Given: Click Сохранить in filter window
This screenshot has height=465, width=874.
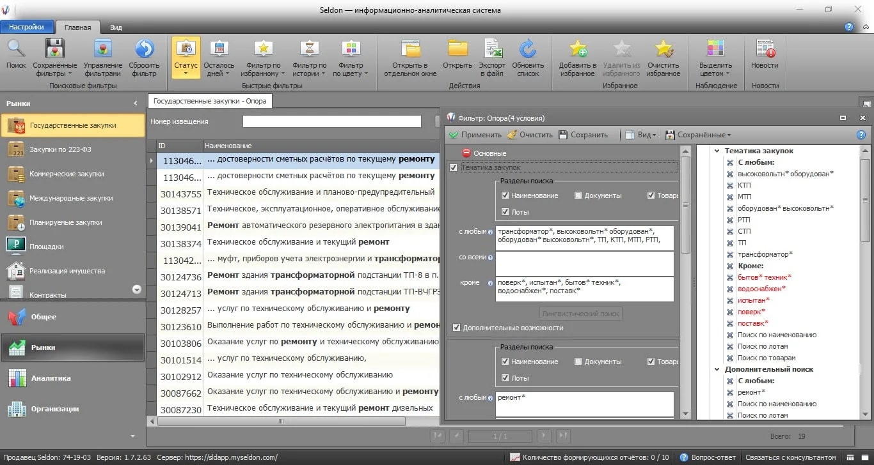Looking at the screenshot, I should (x=583, y=135).
